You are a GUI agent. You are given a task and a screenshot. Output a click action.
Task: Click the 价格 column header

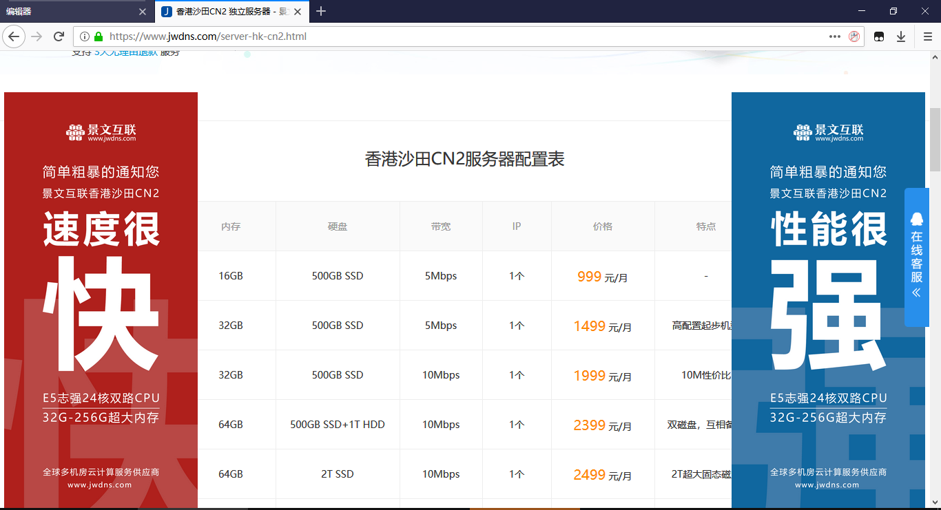[x=603, y=226]
